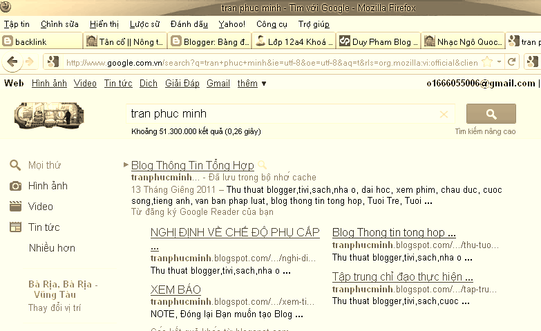Select the 'Tin tức' news icon in sidebar
This screenshot has height=331, width=541.
(x=15, y=227)
